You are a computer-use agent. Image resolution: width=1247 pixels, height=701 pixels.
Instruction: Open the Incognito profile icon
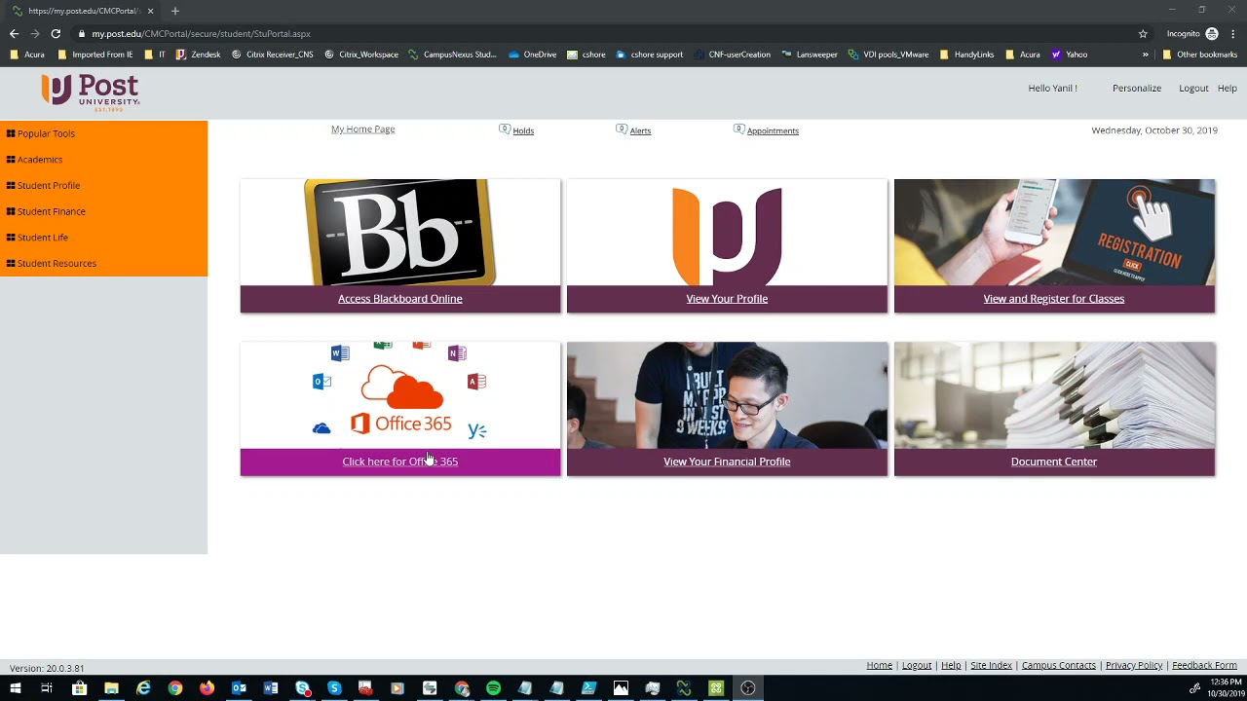(x=1212, y=33)
